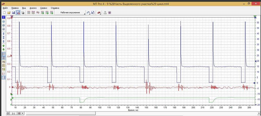261x116 pixels.
Task: Click the 2:1 zoom ratio button
Action: 14,113
